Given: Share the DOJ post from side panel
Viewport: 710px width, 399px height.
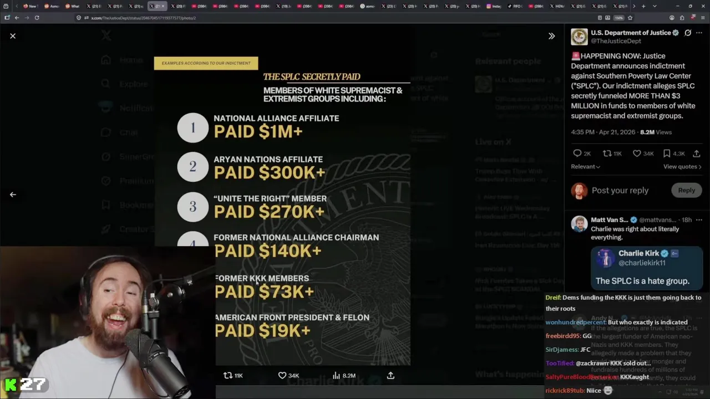Looking at the screenshot, I should [x=697, y=154].
